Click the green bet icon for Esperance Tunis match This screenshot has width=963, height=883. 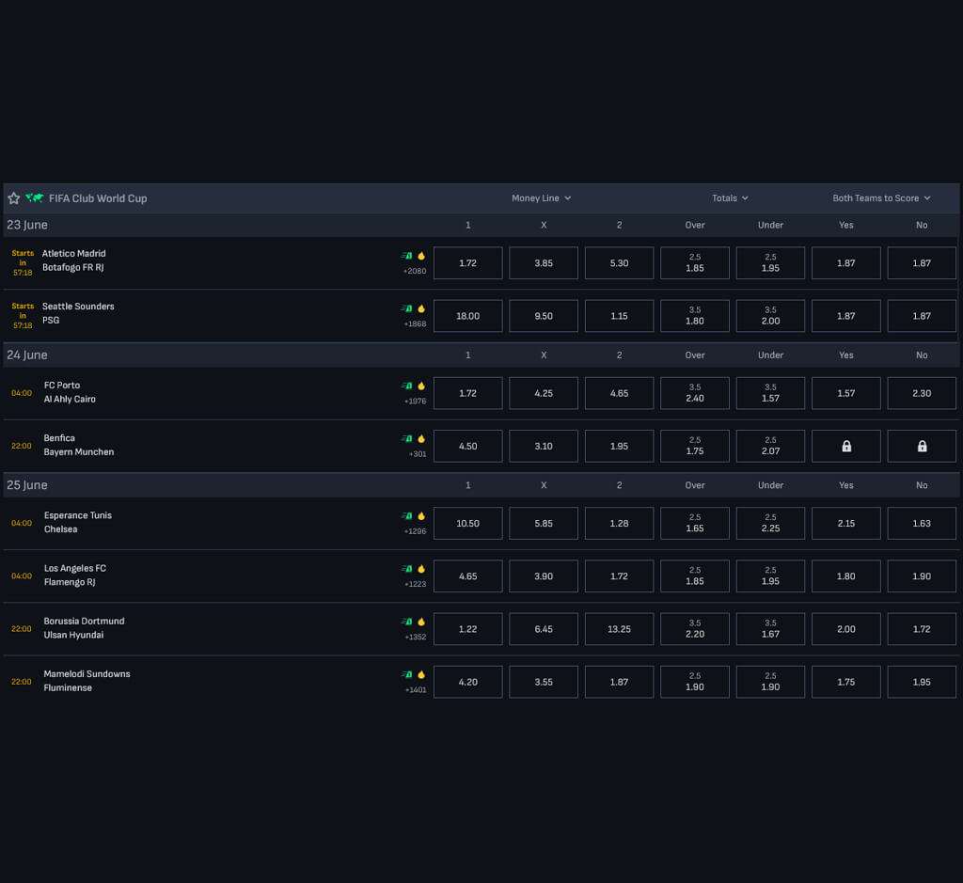(406, 516)
